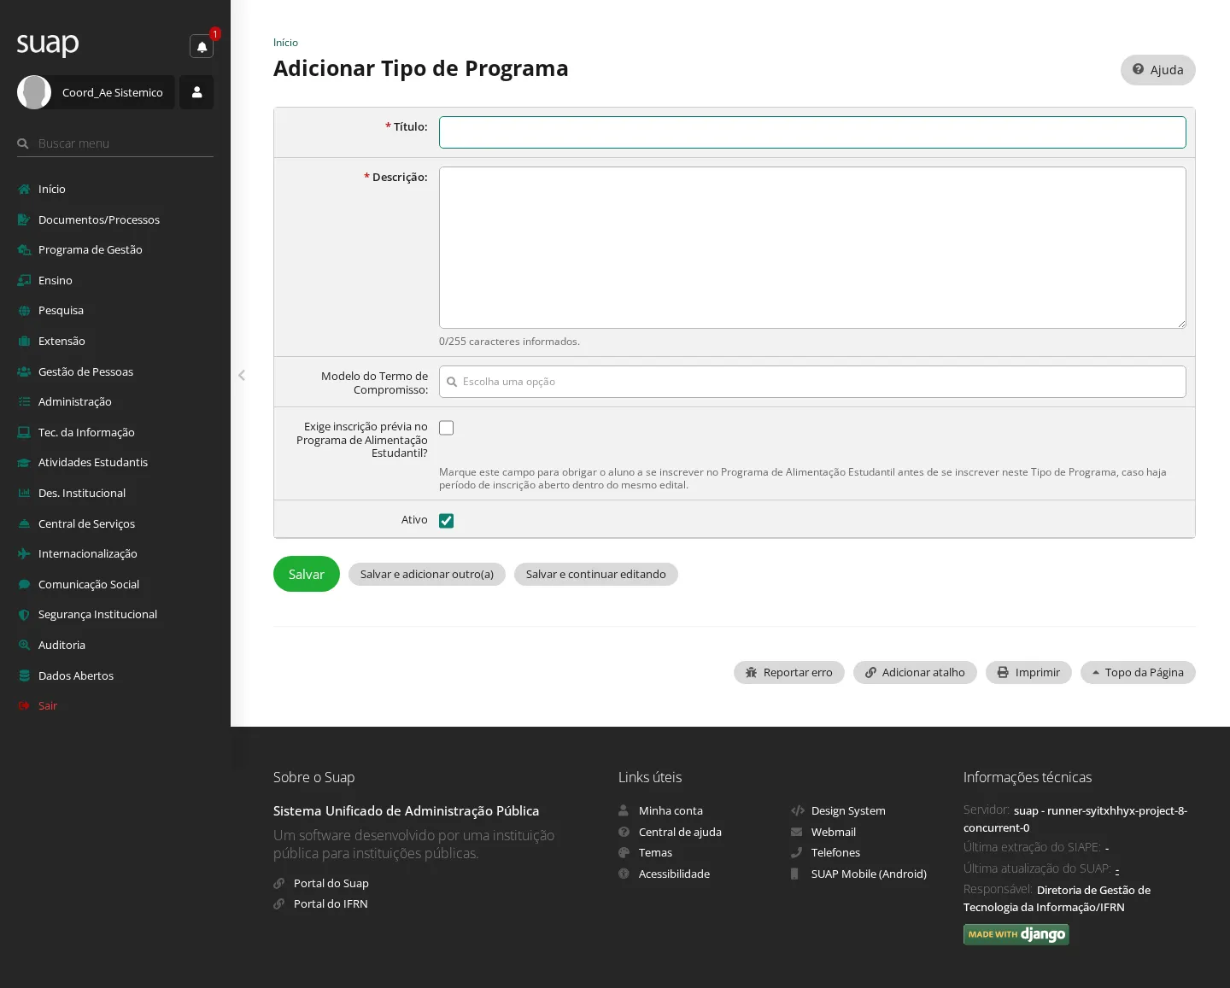Image resolution: width=1230 pixels, height=988 pixels.
Task: Open Modelo do Termo de Compromisso dropdown
Action: click(x=812, y=382)
